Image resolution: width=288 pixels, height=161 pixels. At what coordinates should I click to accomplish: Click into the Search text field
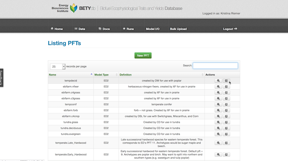coord(215,66)
